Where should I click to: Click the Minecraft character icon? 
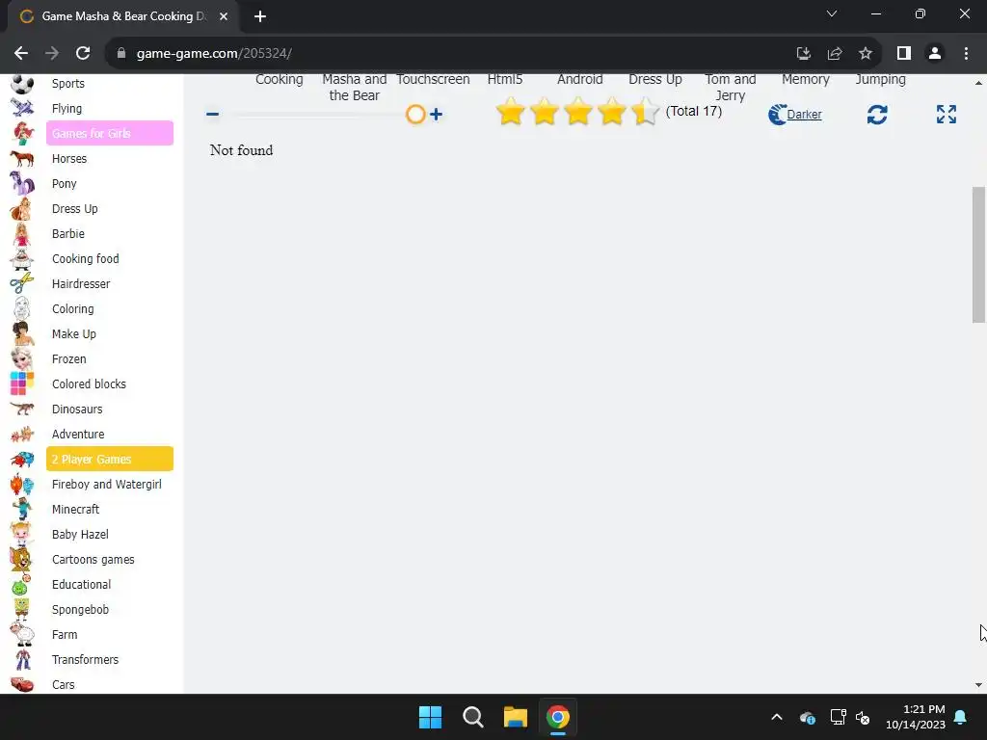[22, 509]
